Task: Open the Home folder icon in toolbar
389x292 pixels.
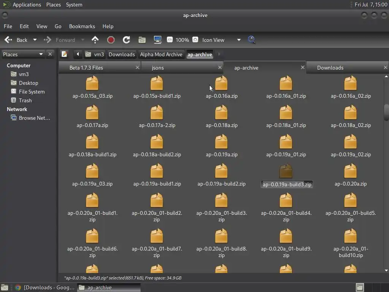Action: point(142,40)
